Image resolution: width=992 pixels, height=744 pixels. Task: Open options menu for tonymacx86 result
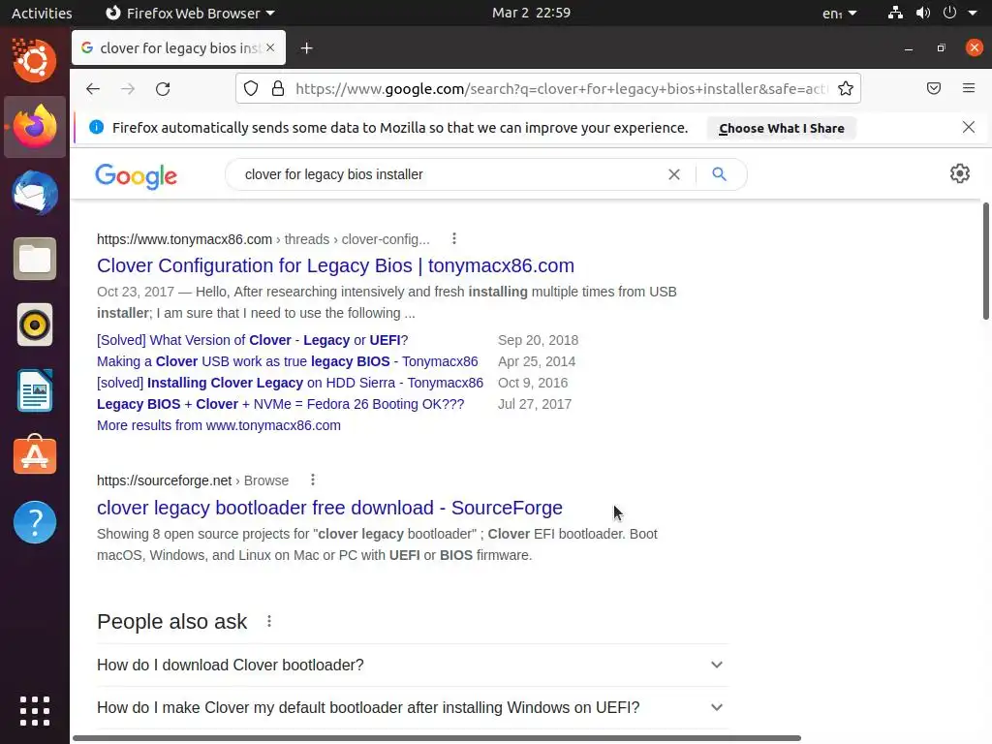tap(454, 238)
